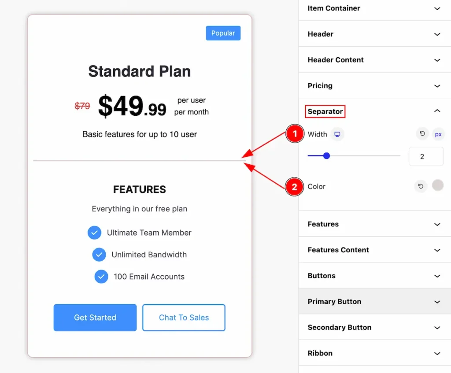This screenshot has width=451, height=373.
Task: Click the responsive device icon beside Width
Action: coord(337,134)
